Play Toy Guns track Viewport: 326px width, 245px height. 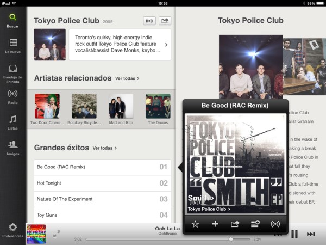103,215
